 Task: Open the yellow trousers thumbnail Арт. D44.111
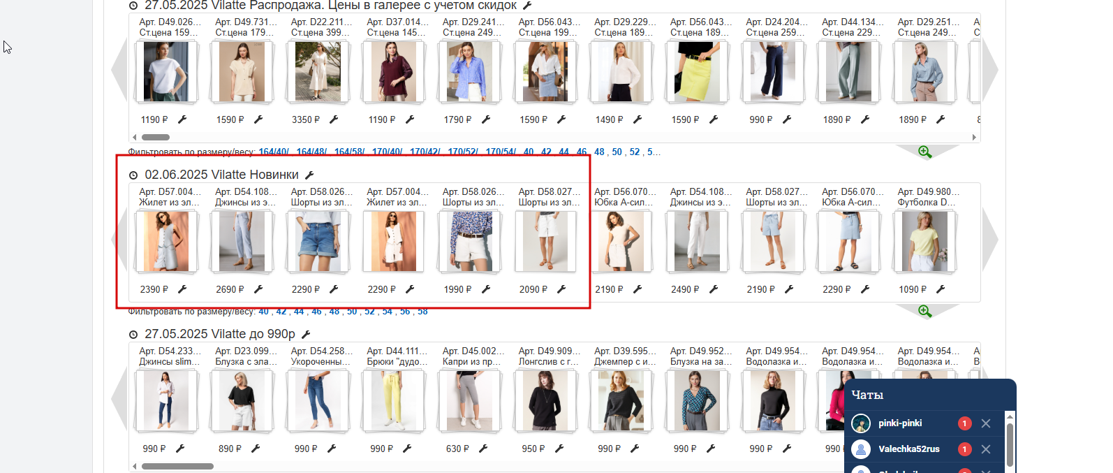pyautogui.click(x=393, y=401)
